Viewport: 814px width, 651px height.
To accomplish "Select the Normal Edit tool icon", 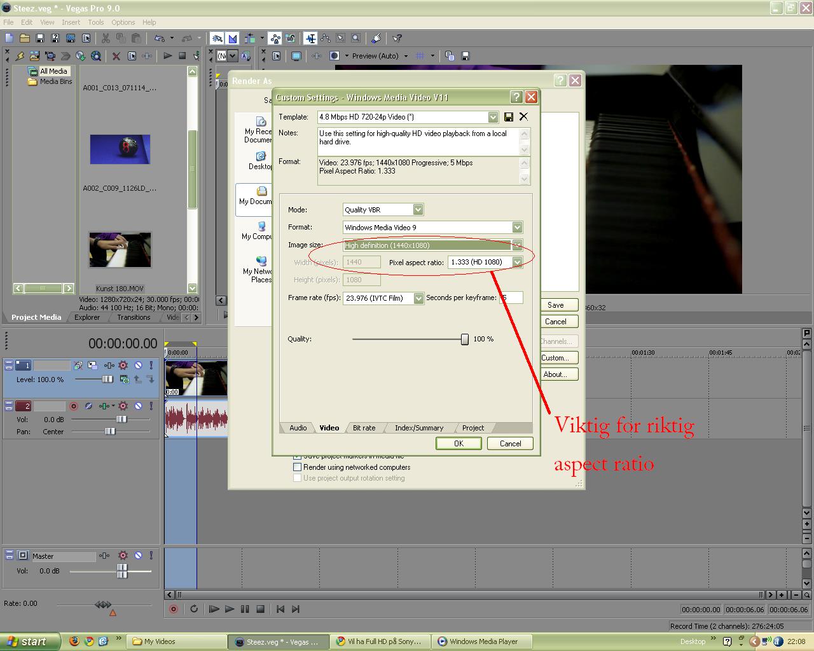I will pos(310,38).
